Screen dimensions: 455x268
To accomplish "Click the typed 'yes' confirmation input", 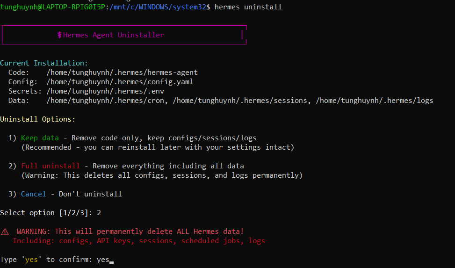I will point(103,260).
